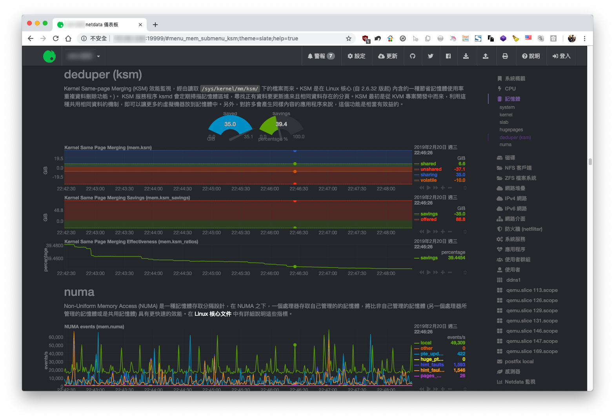Open the hostname dropdown in navbar
The height and width of the screenshot is (420, 615).
[x=83, y=56]
